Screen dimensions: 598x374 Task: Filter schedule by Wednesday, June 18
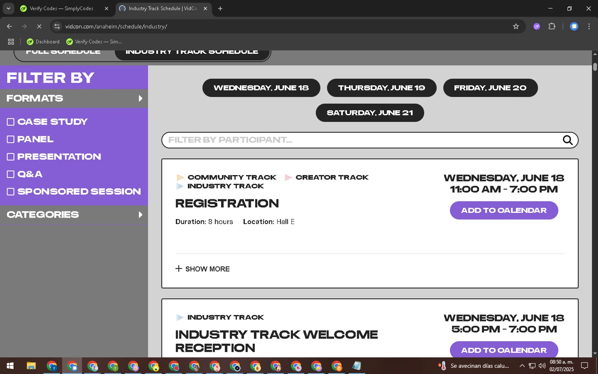coord(261,88)
